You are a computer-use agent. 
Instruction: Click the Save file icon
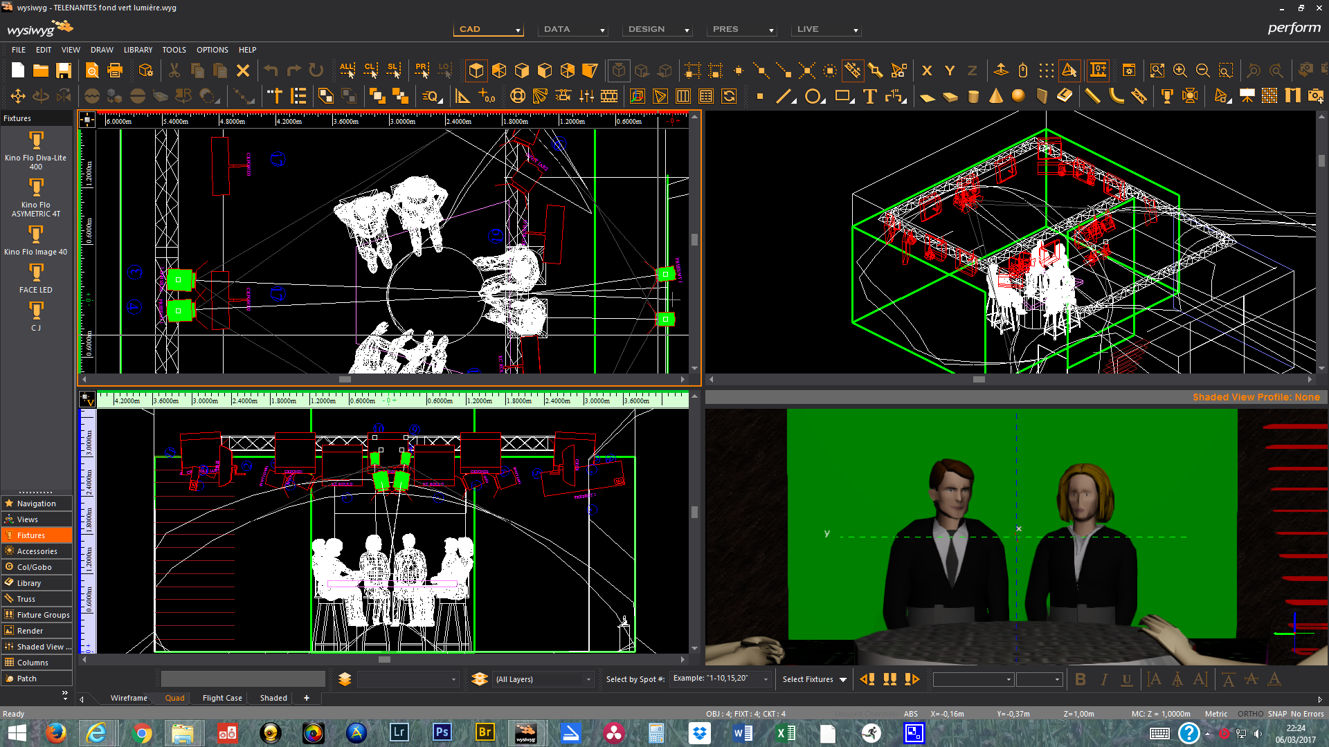tap(64, 71)
